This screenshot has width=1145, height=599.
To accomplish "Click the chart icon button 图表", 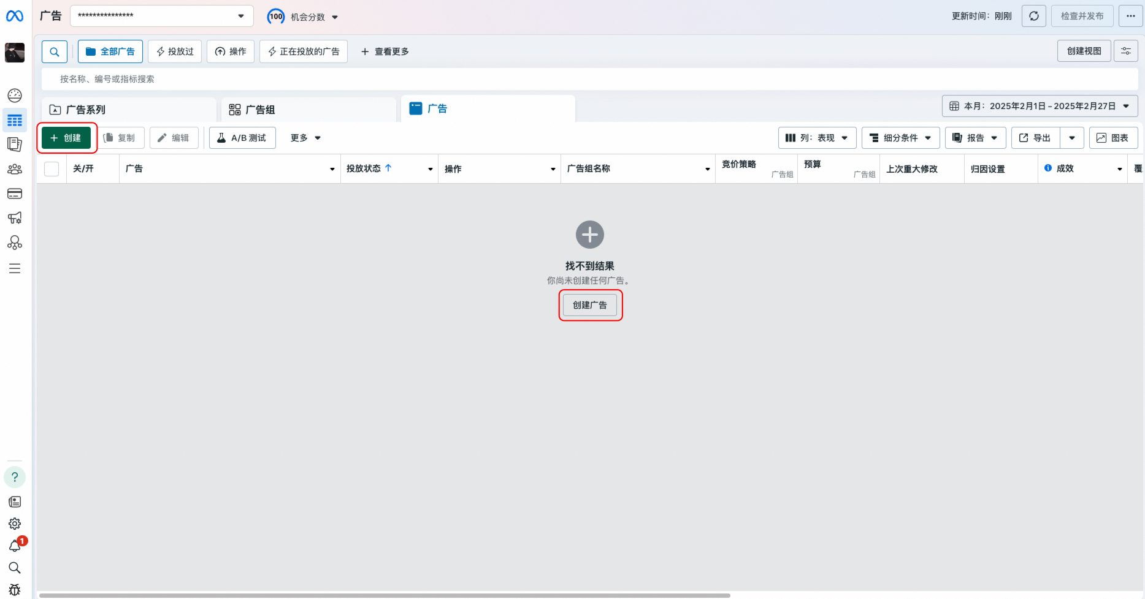I will tap(1114, 138).
